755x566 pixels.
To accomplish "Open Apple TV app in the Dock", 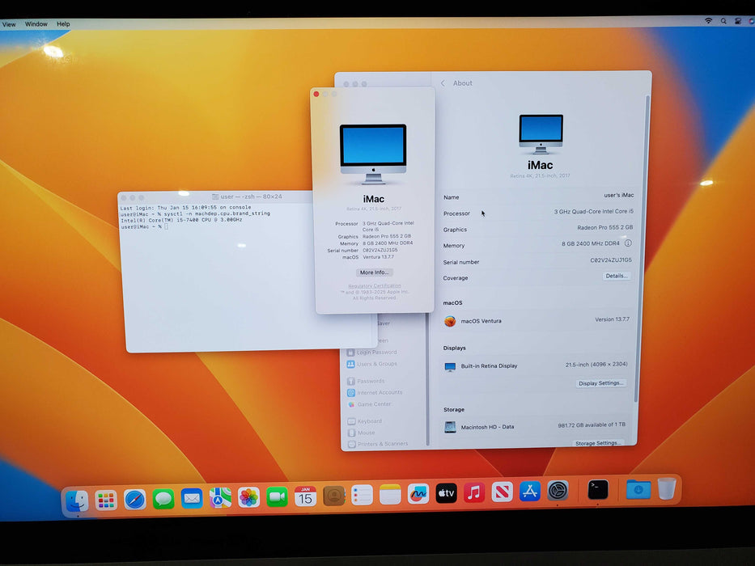I will [446, 493].
